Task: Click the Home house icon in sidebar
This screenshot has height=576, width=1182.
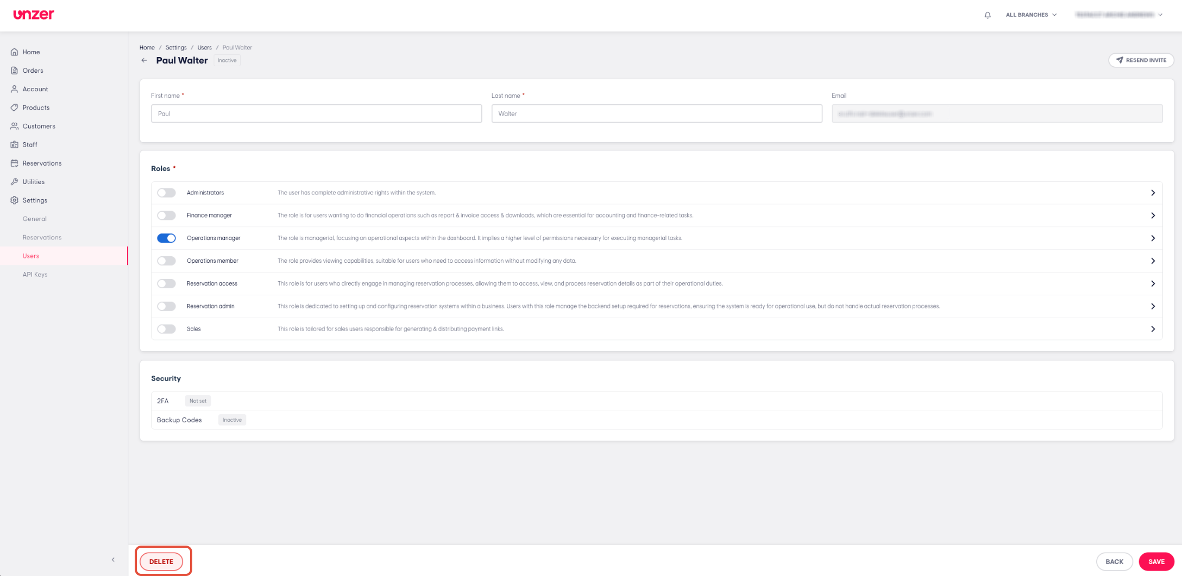Action: click(x=14, y=52)
